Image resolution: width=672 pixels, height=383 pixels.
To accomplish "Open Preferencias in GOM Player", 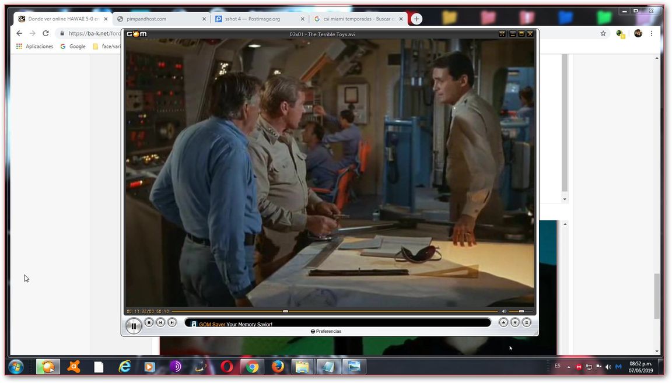I will pos(326,331).
